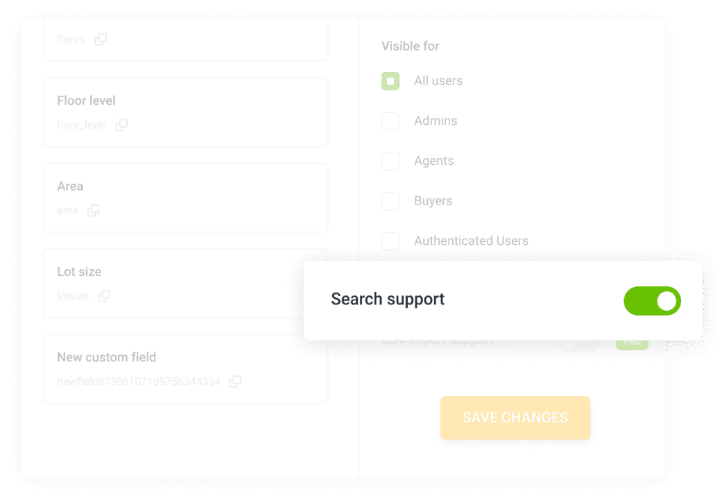Turn off the Search support toggle

tap(652, 301)
